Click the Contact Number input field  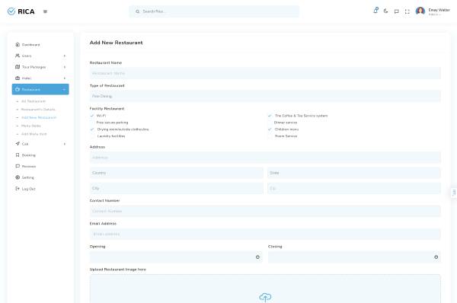coord(265,211)
